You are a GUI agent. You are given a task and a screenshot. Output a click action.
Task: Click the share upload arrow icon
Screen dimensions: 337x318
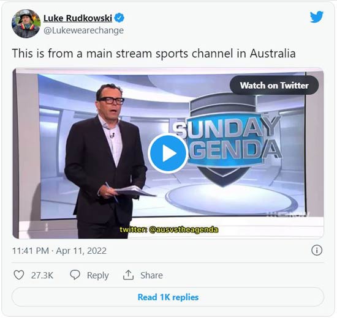pyautogui.click(x=128, y=275)
